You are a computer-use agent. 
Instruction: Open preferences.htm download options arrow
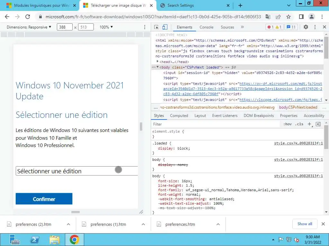coord(218,224)
